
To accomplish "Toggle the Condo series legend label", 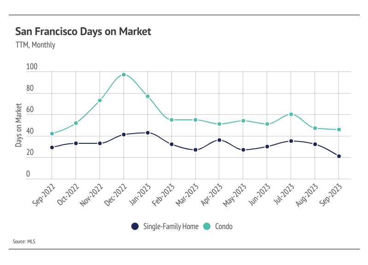I will (x=223, y=226).
